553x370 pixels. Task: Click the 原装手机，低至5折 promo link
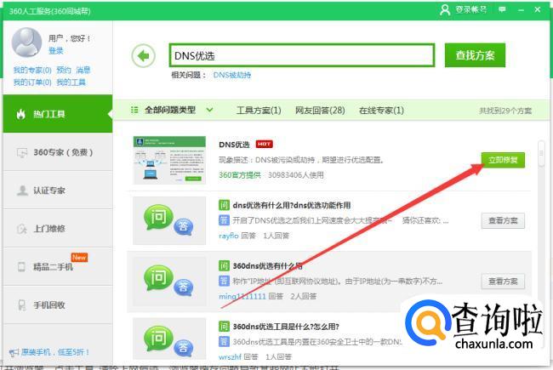point(54,352)
